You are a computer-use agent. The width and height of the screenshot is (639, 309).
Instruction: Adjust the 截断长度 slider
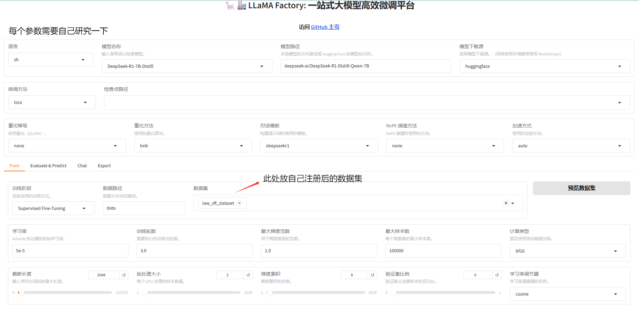point(65,292)
